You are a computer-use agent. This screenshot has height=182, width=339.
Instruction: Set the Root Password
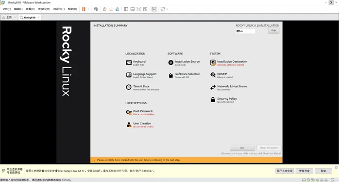tap(140, 112)
